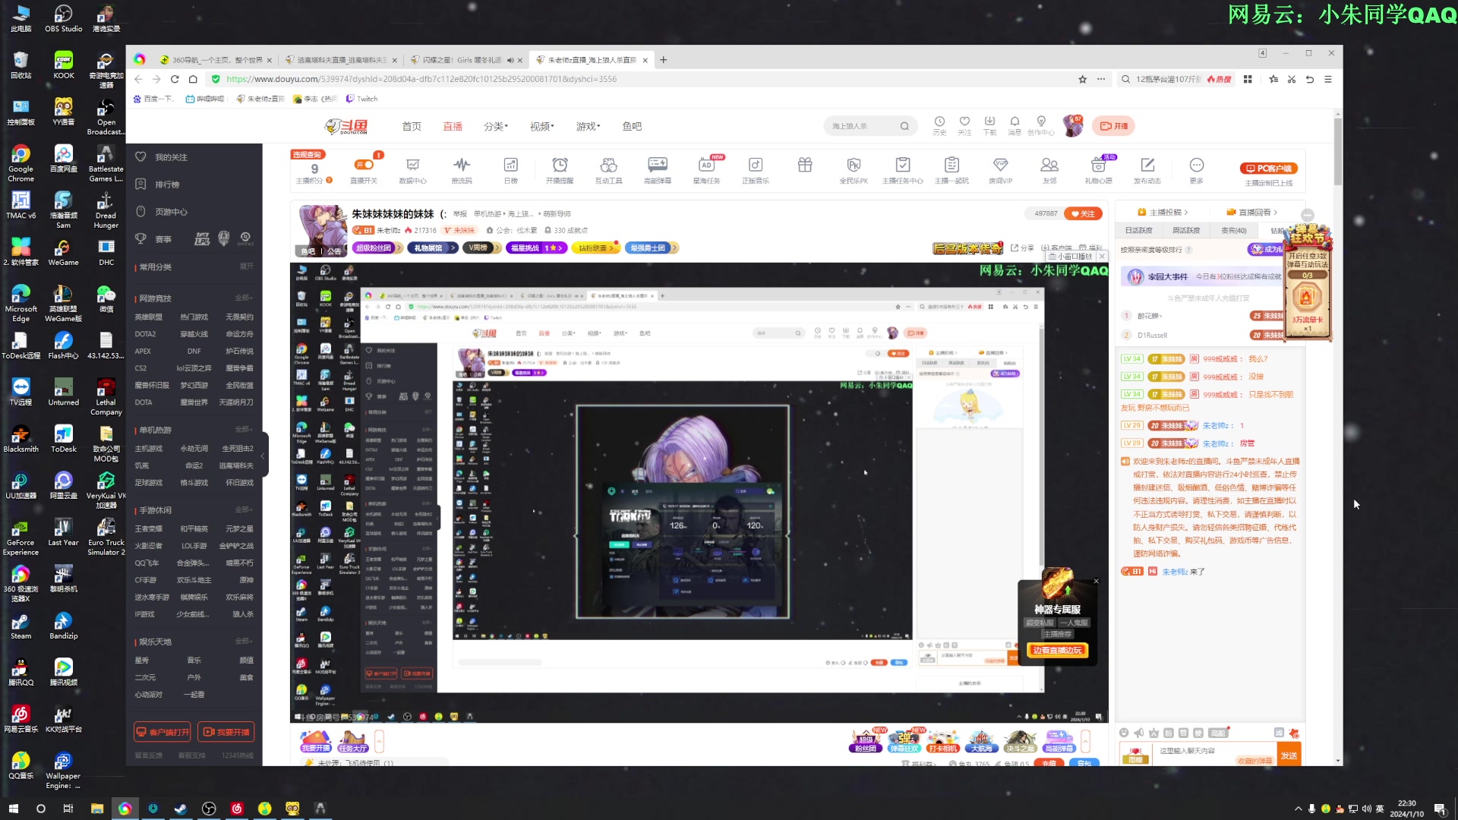
Task: Switch to 日活跃度 ranking tab
Action: [1138, 230]
